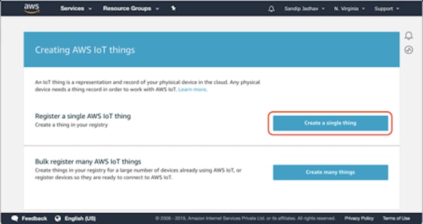The height and width of the screenshot is (224, 423).
Task: Open the Privacy Policy link
Action: [x=359, y=218]
